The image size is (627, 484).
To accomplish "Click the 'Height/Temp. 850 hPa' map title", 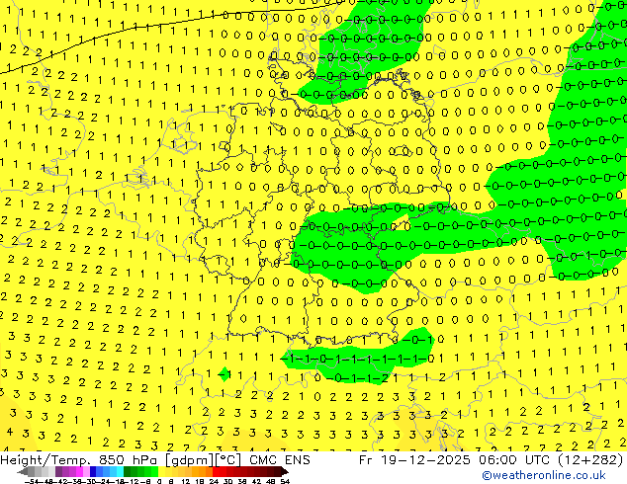I will pyautogui.click(x=79, y=460).
